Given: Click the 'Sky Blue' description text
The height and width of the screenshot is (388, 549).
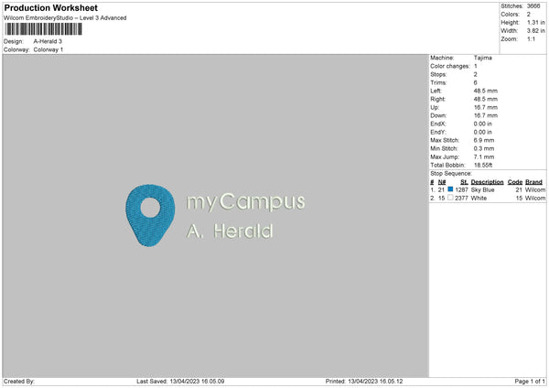Looking at the screenshot, I should (x=483, y=190).
